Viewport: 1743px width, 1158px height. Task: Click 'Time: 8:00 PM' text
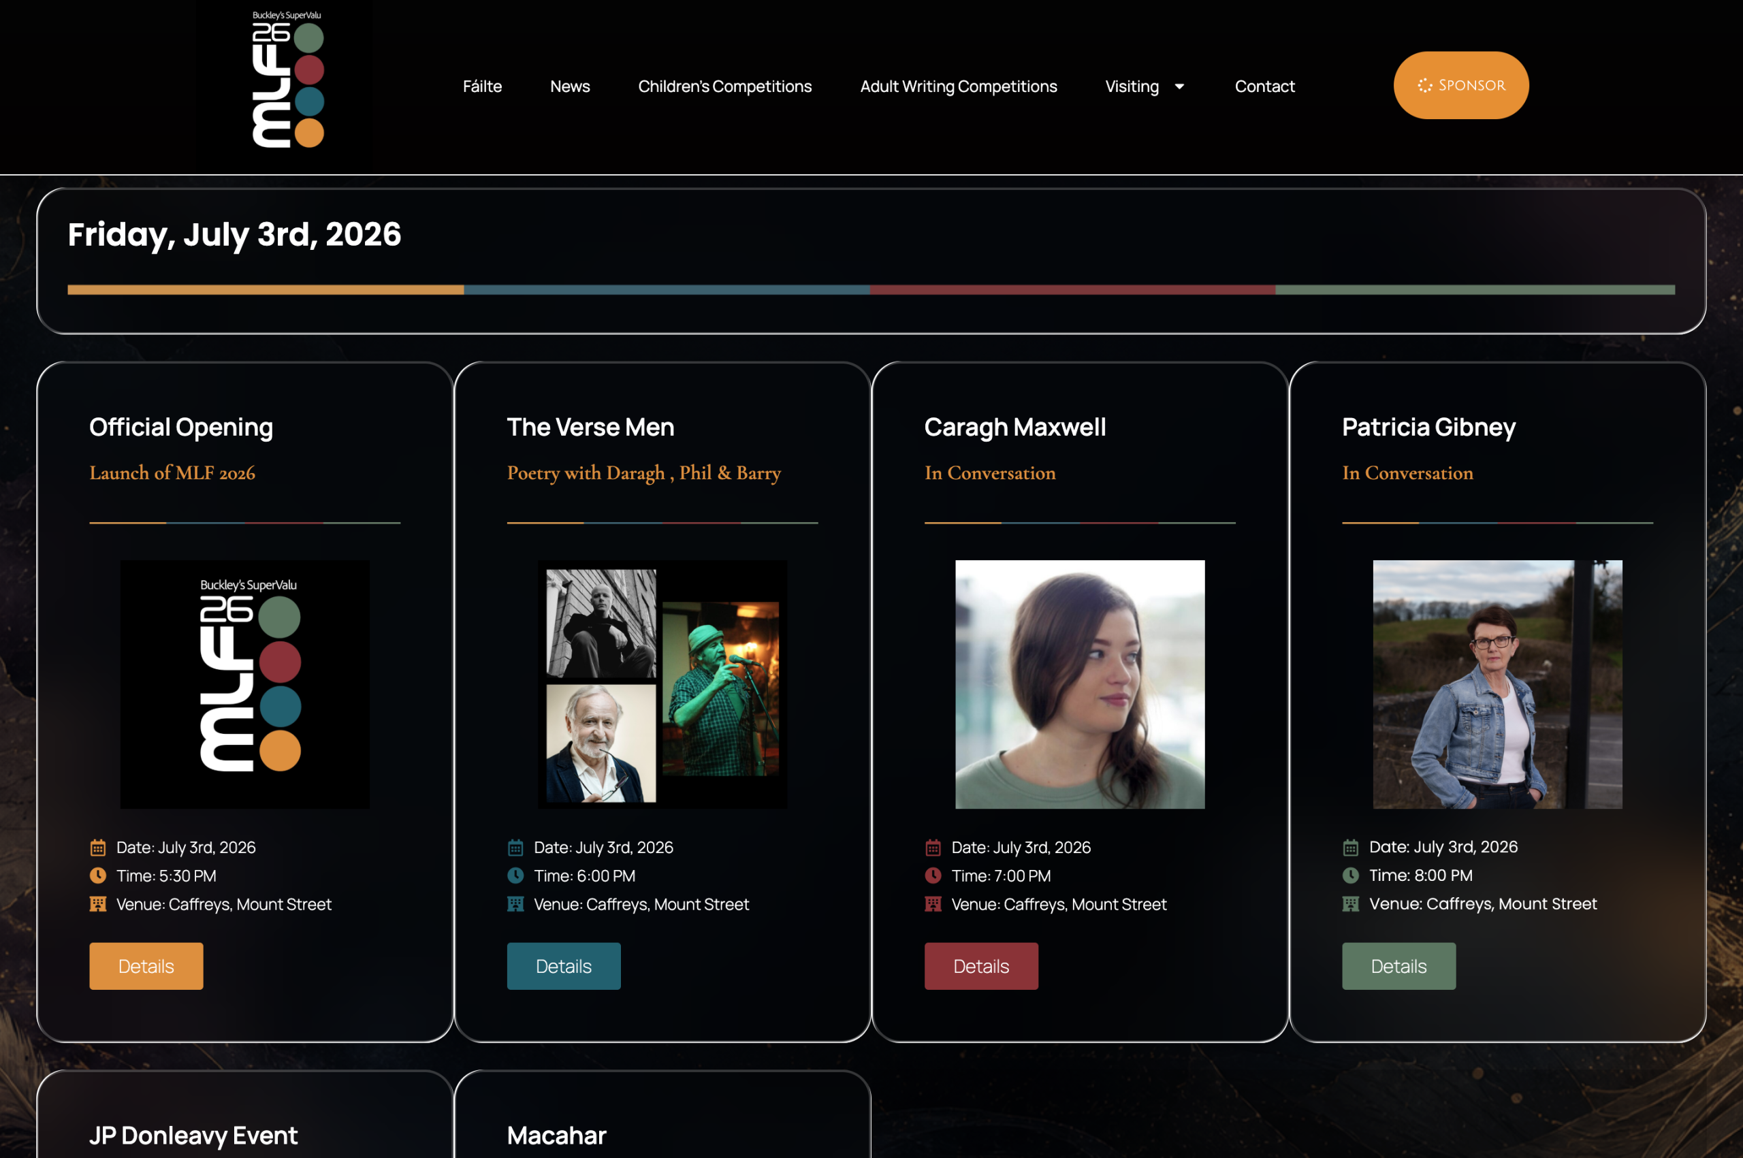click(x=1421, y=875)
